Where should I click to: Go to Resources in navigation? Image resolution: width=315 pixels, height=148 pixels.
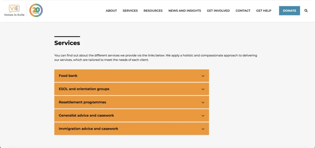pos(153,11)
